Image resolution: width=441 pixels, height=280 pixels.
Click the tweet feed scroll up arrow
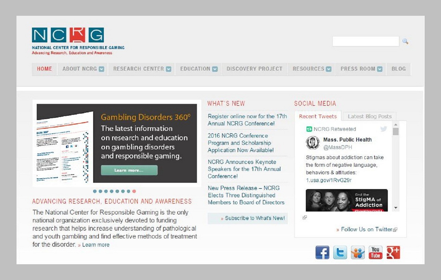[x=396, y=125]
